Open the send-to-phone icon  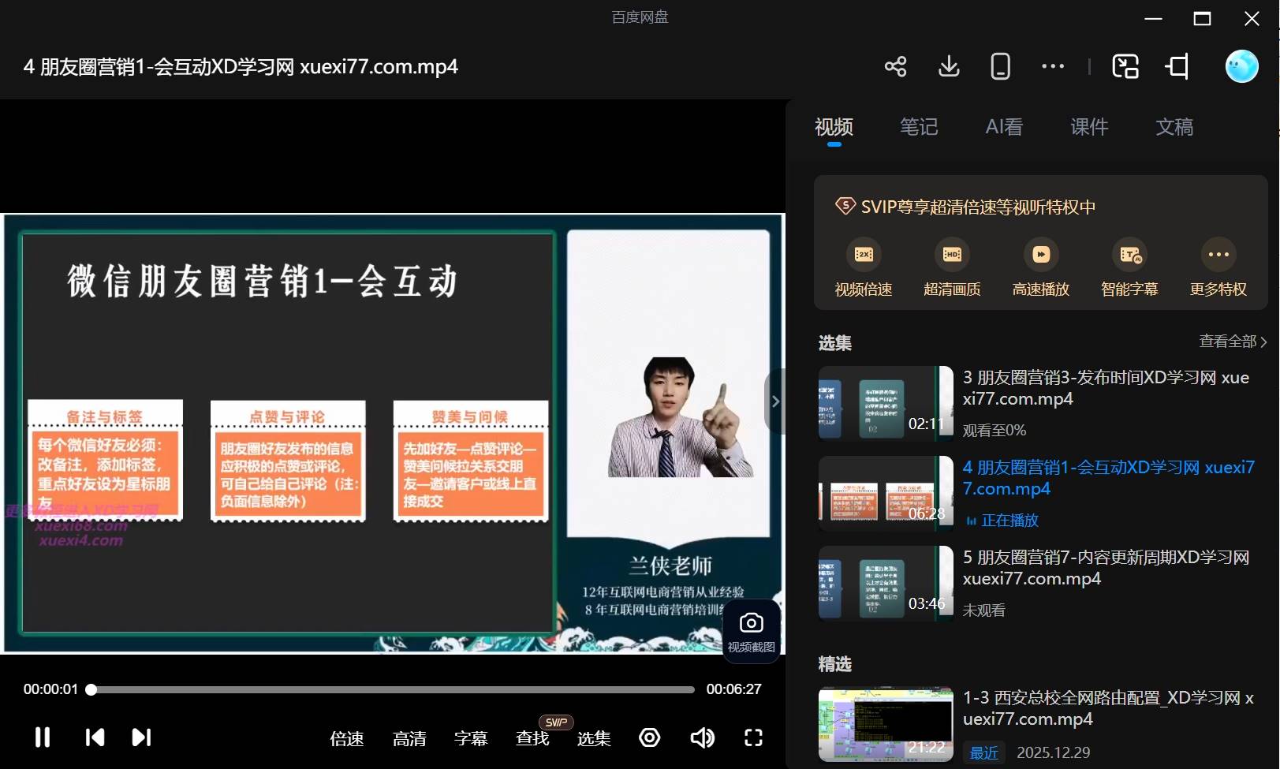[x=1000, y=66]
